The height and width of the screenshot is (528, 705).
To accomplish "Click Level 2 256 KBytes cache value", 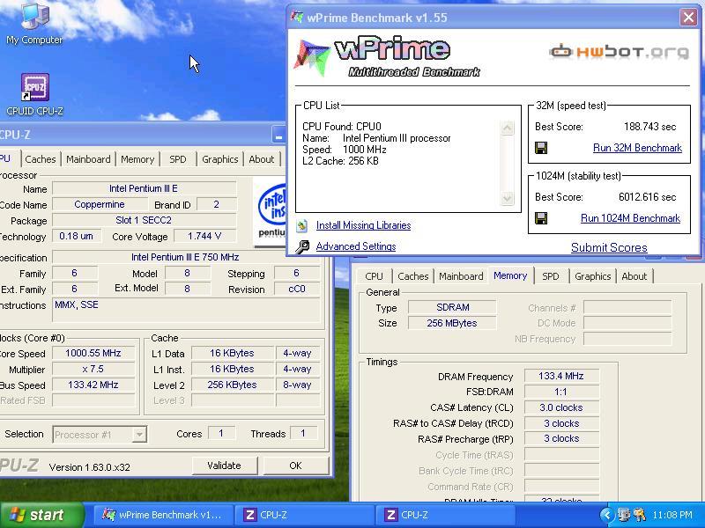I will (x=233, y=385).
